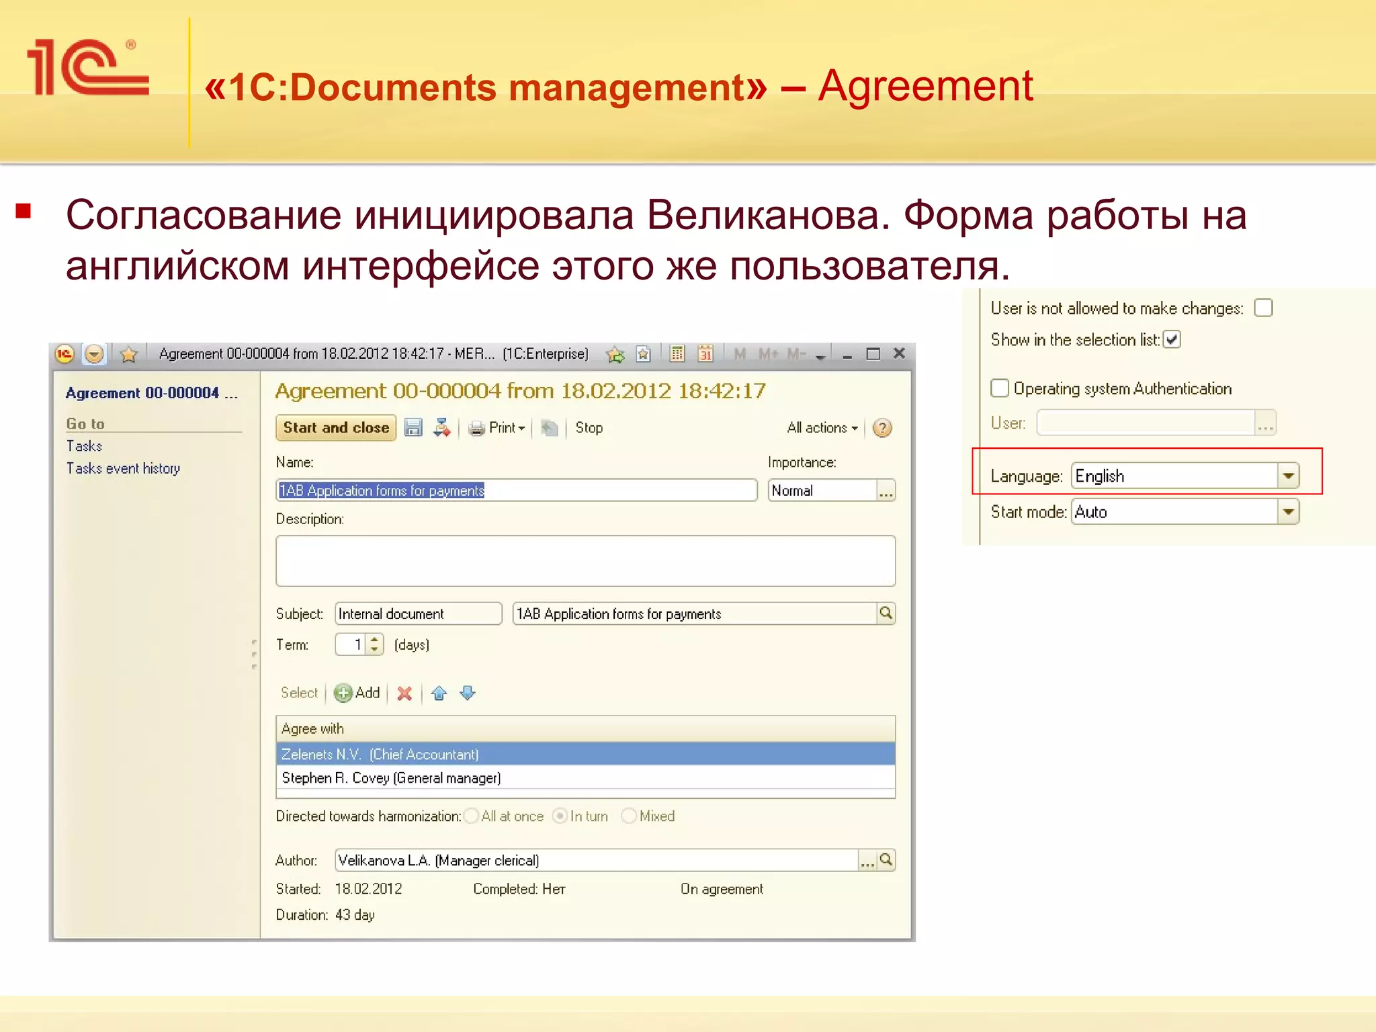
Task: Open Tasks in Go to panel
Action: coord(84,446)
